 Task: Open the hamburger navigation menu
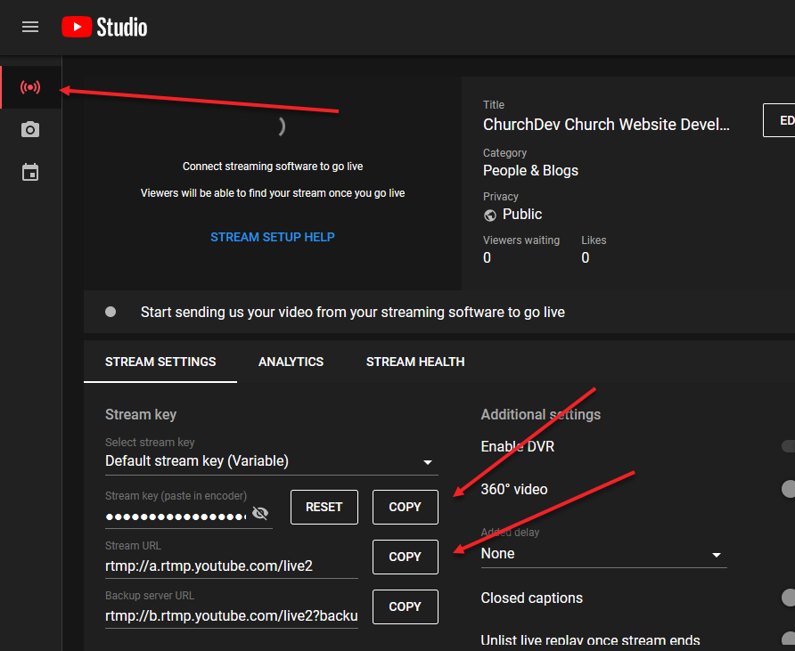[x=30, y=27]
